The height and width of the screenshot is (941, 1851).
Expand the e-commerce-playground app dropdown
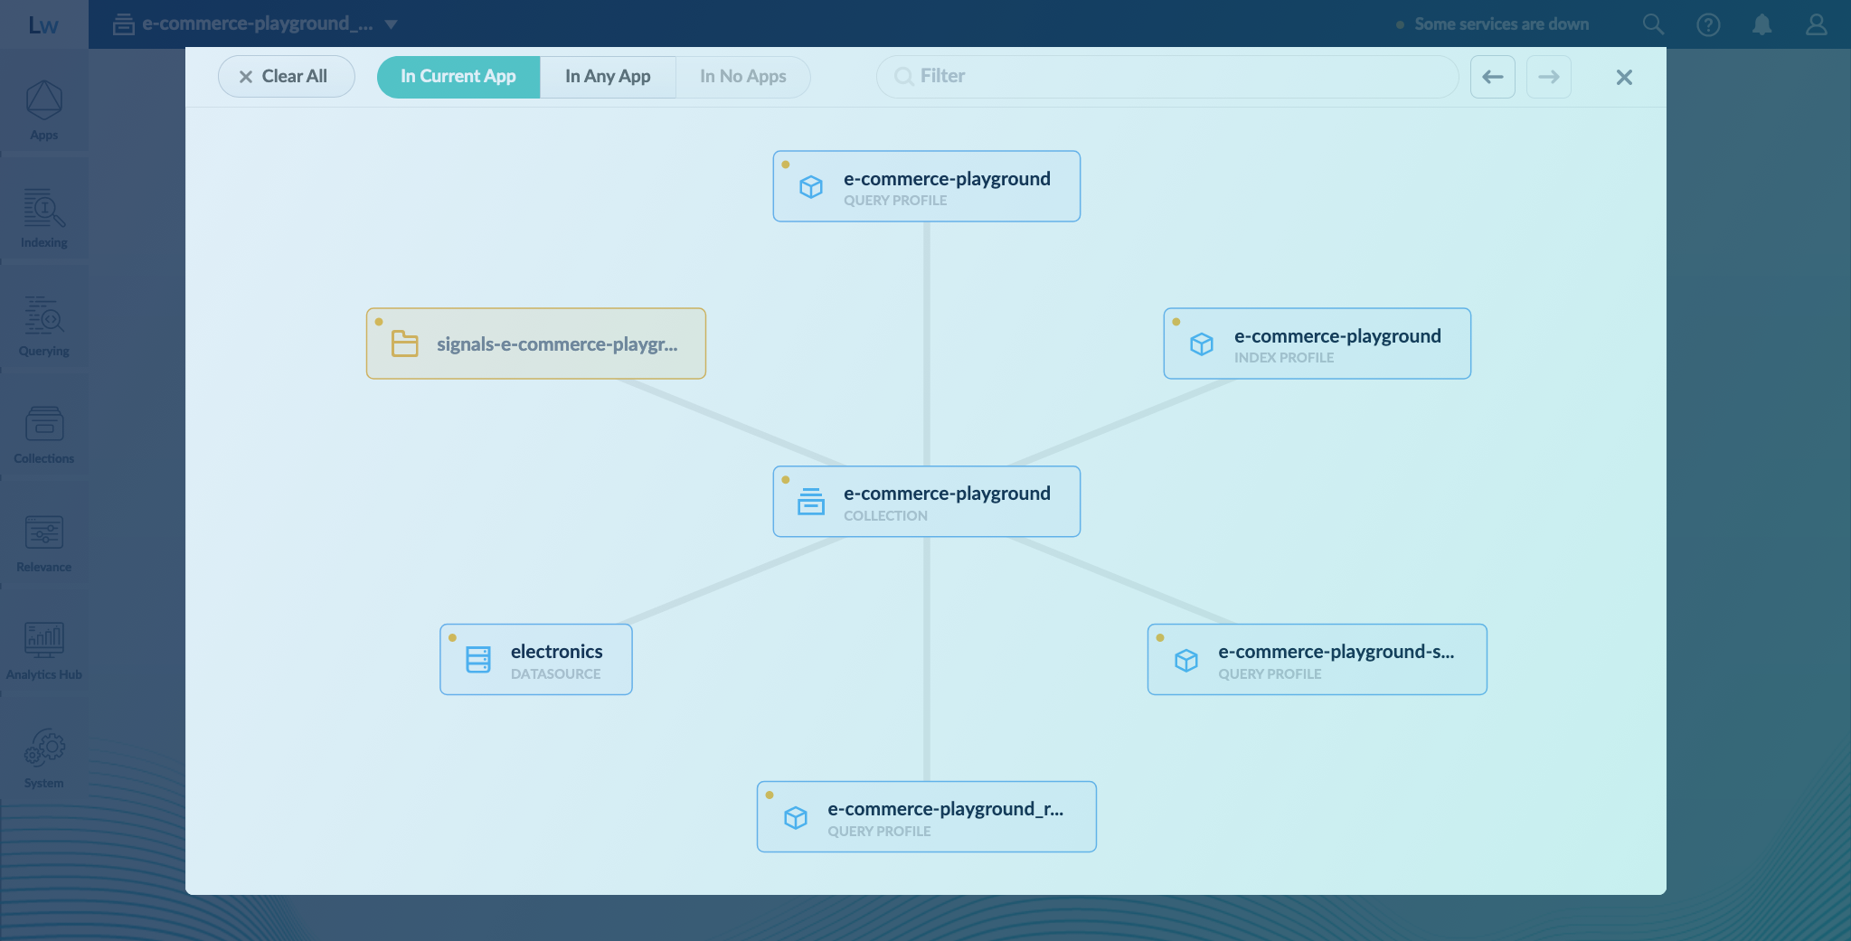[x=391, y=24]
